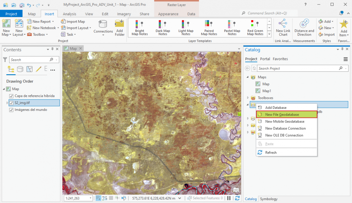Image resolution: width=352 pixels, height=203 pixels.
Task: Hide the S2_img.tif layer
Action: [12, 103]
